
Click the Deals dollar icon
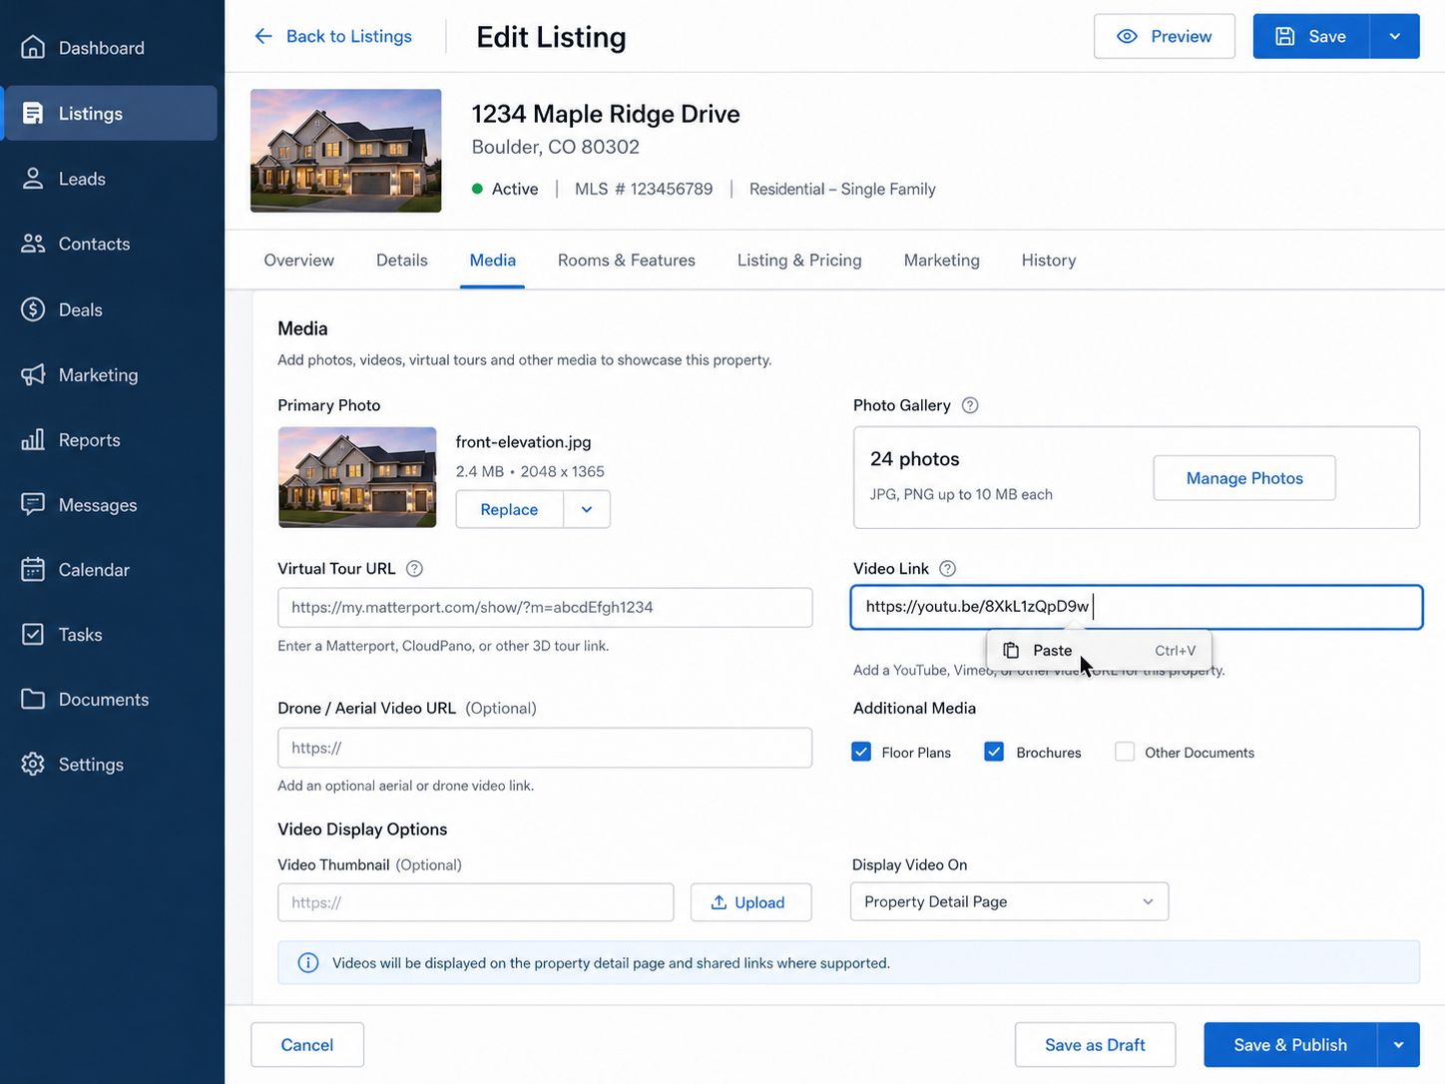click(x=33, y=309)
